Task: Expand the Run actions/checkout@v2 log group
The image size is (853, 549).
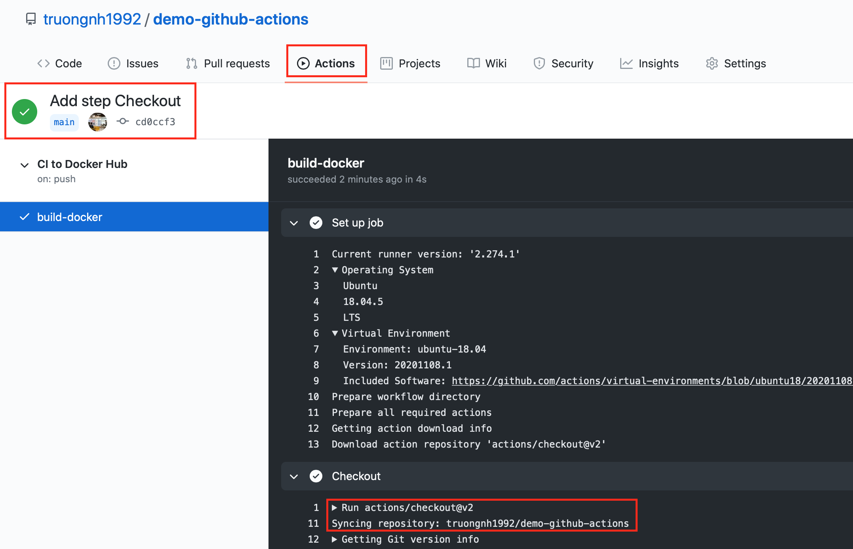Action: click(x=335, y=507)
